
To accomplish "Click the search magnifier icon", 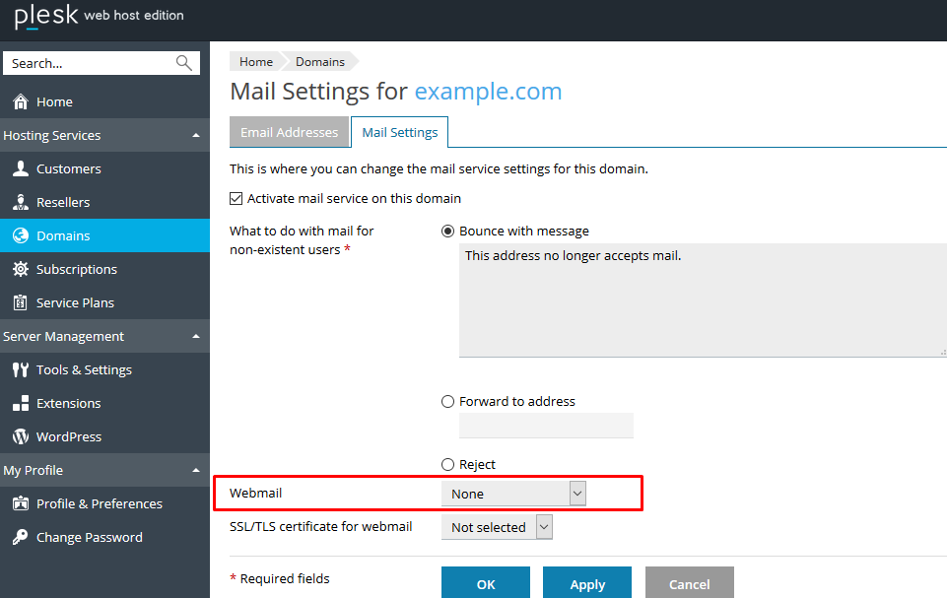I will pyautogui.click(x=184, y=63).
